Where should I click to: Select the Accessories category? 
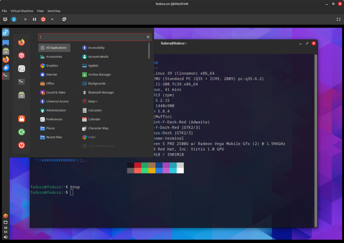(54, 56)
